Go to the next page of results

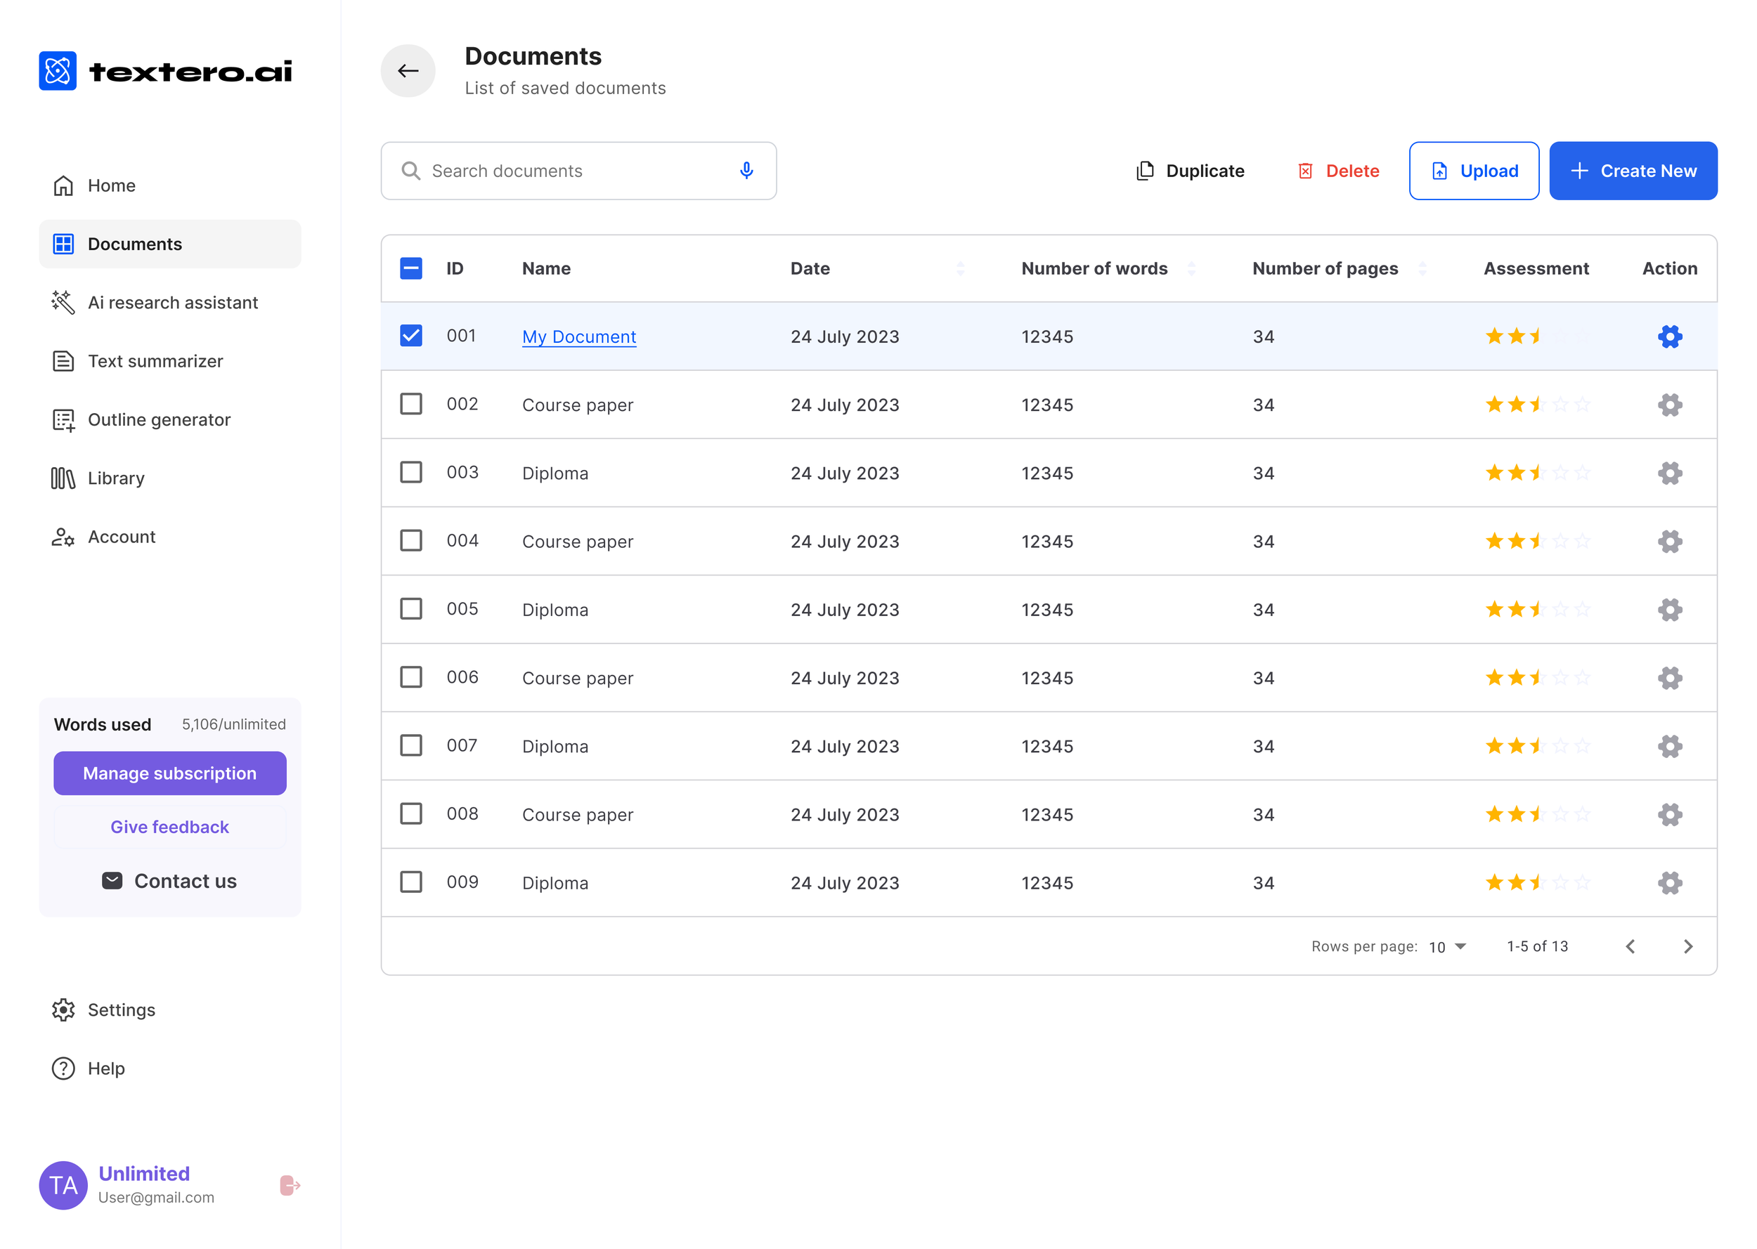(1687, 947)
